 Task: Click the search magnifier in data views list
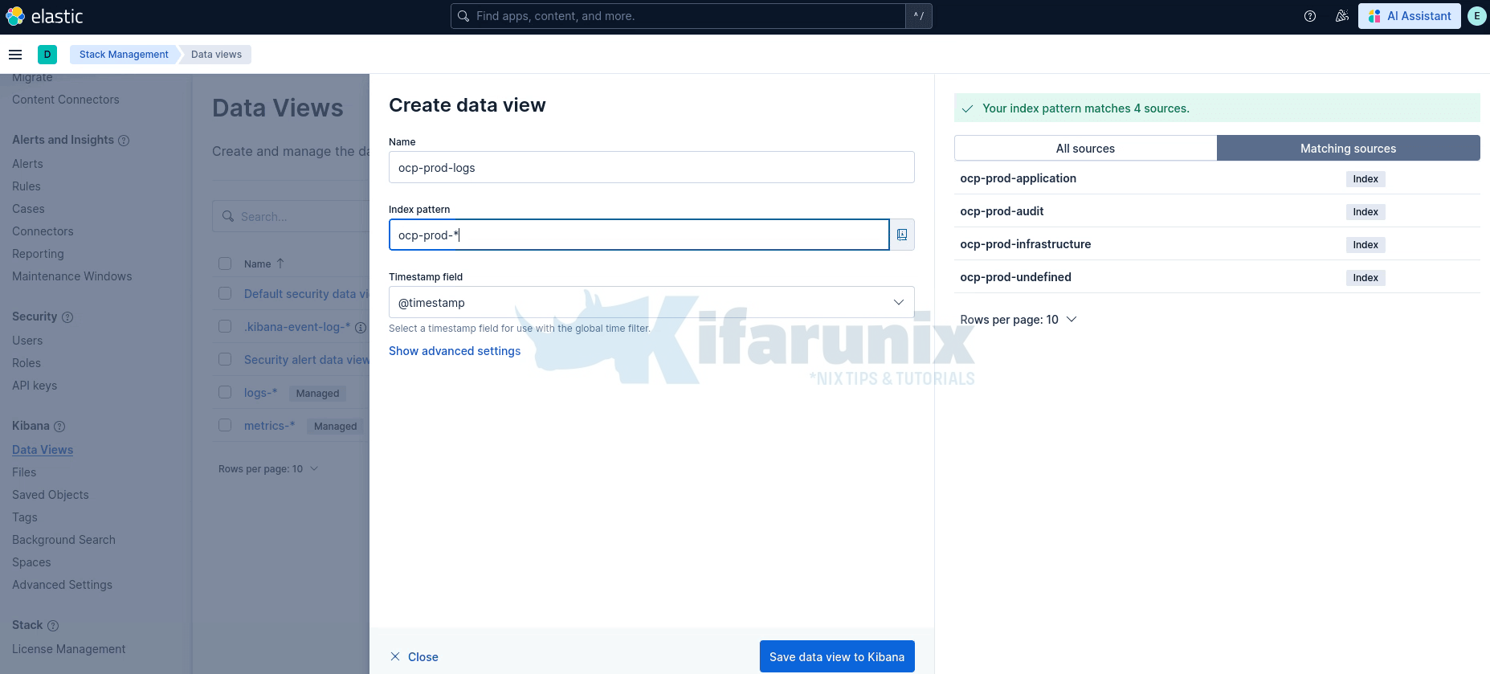229,217
